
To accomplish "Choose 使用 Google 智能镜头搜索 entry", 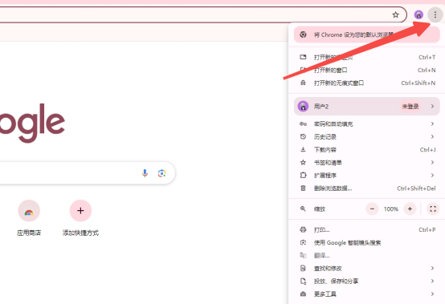I will (366, 242).
